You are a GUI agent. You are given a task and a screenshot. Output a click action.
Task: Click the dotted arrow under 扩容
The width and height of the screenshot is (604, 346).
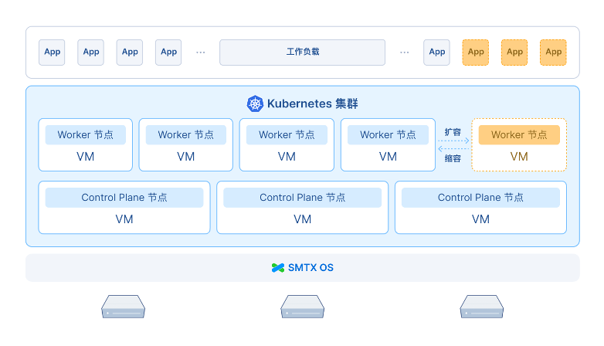pyautogui.click(x=453, y=141)
